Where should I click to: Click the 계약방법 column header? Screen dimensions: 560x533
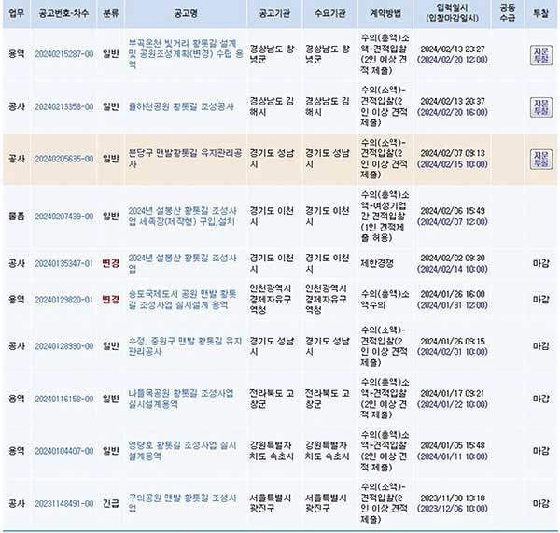pos(385,14)
